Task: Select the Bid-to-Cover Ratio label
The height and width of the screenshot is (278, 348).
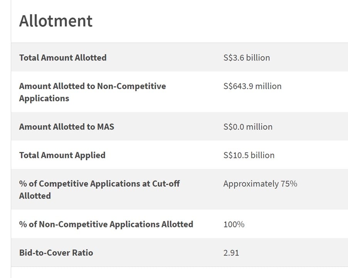Action: click(x=56, y=253)
